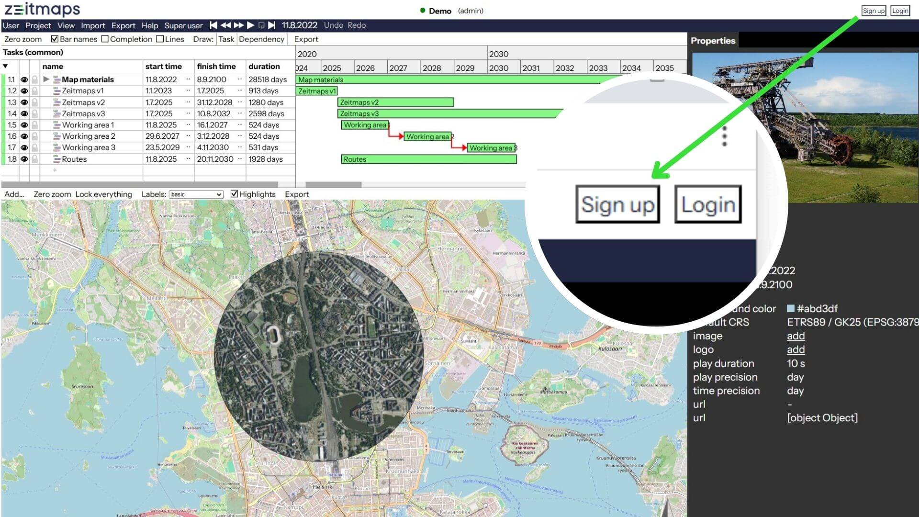Open the User menu
Screen dimensions: 919x517
tap(11, 25)
